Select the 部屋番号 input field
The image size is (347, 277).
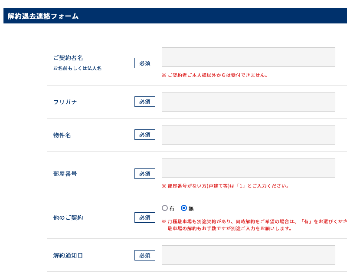click(x=248, y=168)
